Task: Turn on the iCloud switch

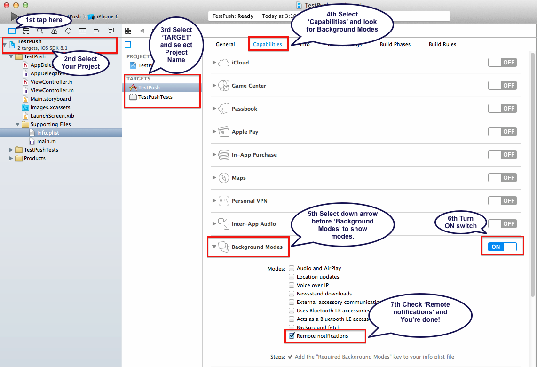Action: click(x=502, y=63)
